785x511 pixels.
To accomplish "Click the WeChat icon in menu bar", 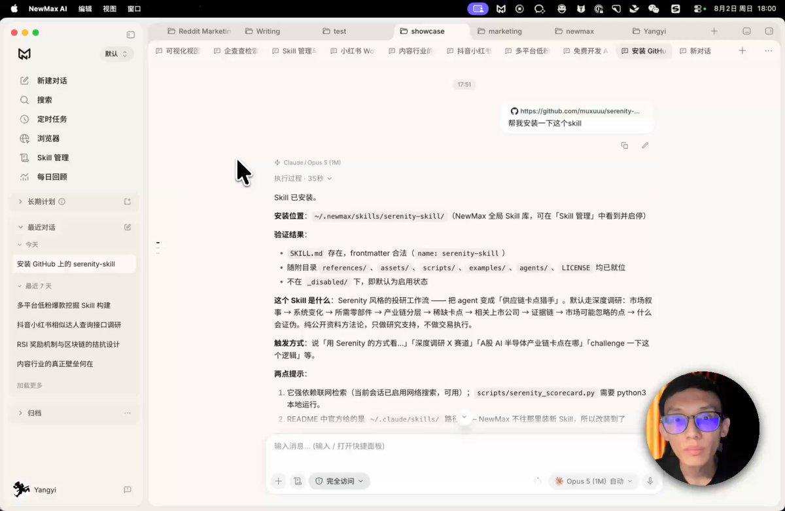I will (653, 9).
